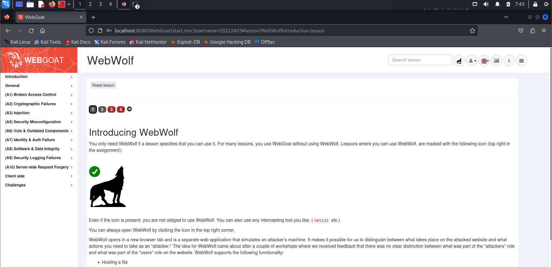Open the OffSec bookmark
This screenshot has width=552, height=267.
click(x=265, y=42)
